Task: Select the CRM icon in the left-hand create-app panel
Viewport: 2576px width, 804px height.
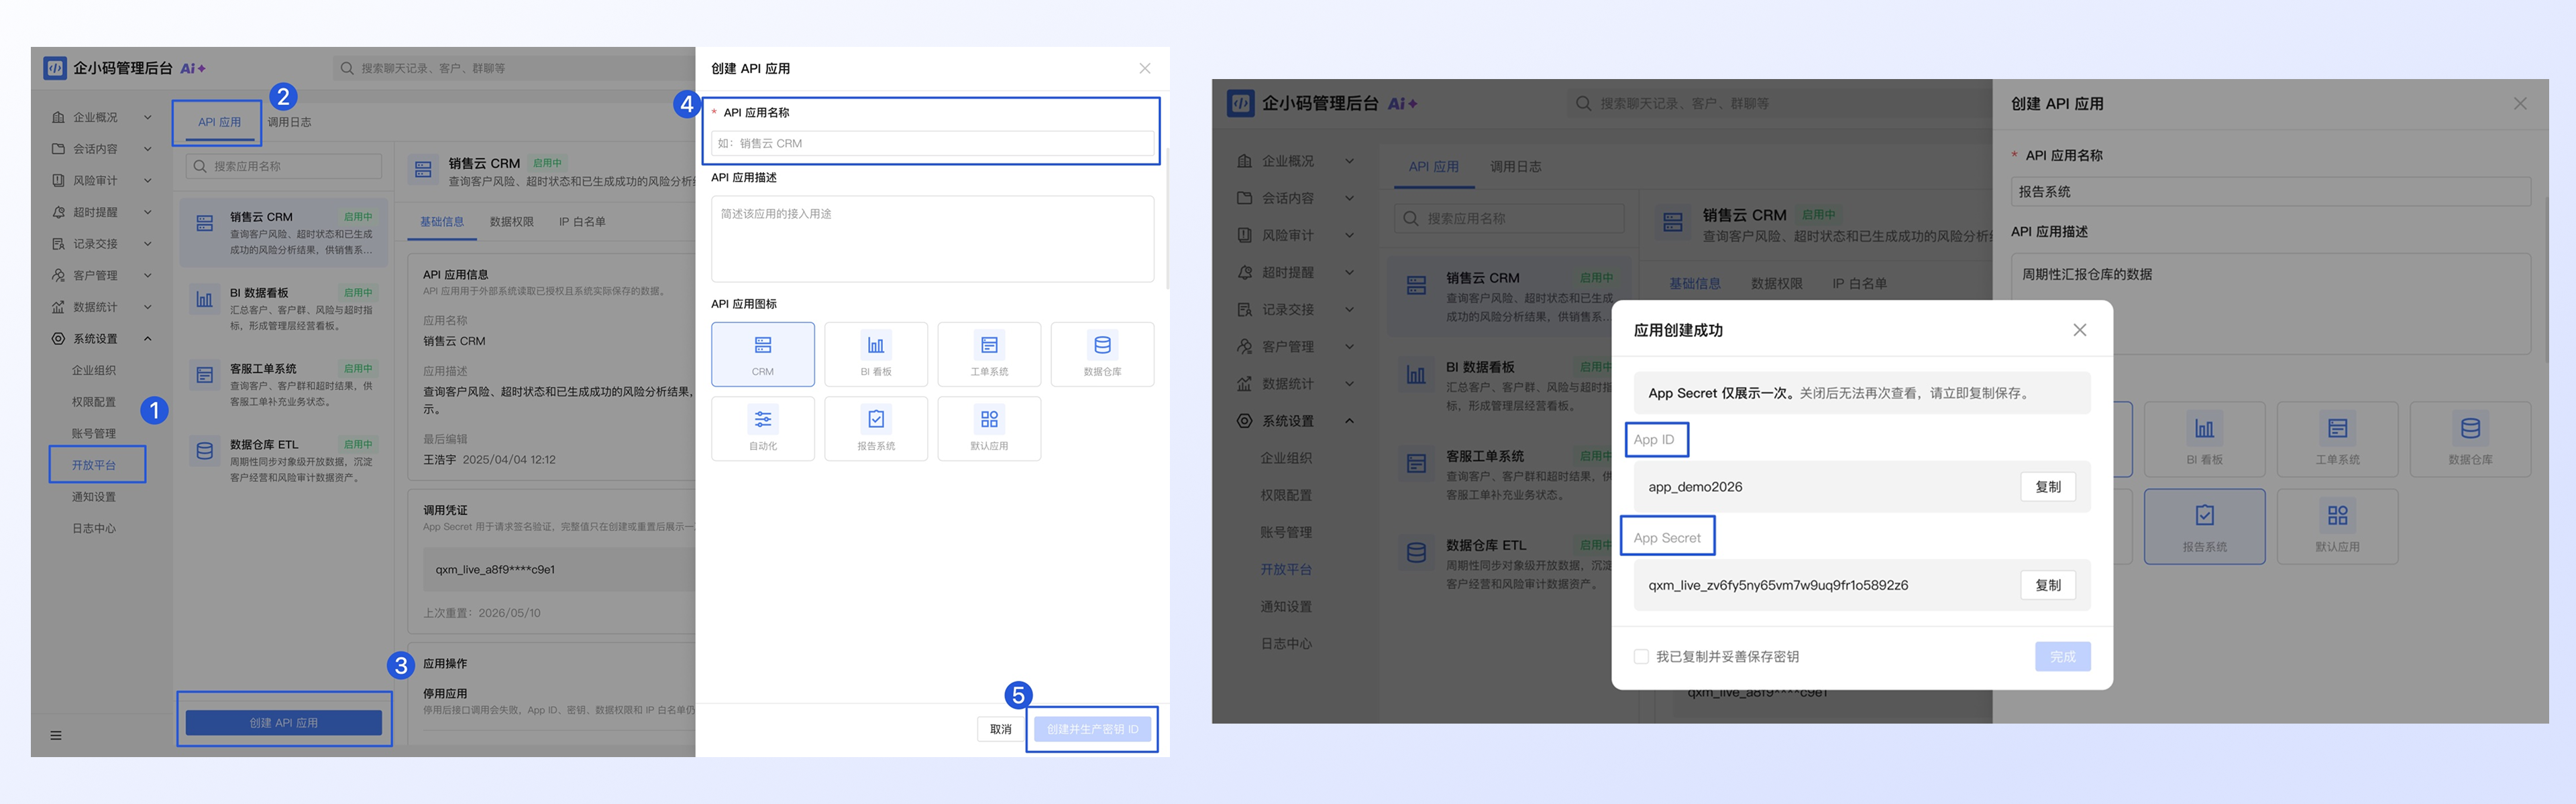Action: pos(762,354)
